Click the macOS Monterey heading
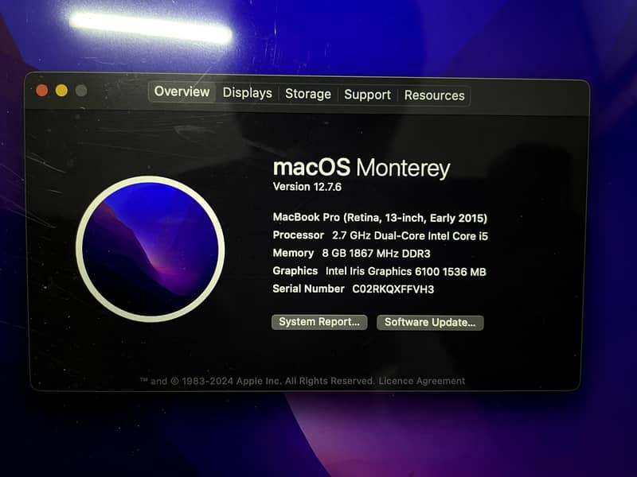 click(361, 168)
